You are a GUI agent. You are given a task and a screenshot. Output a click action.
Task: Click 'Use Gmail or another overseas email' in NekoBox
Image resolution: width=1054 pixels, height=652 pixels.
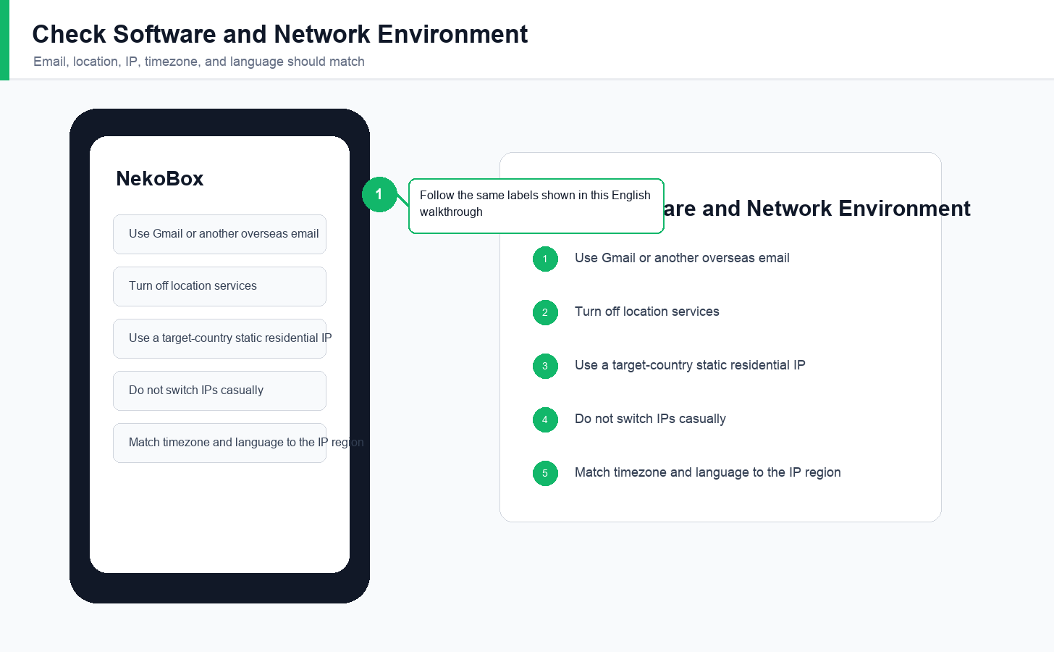(219, 234)
